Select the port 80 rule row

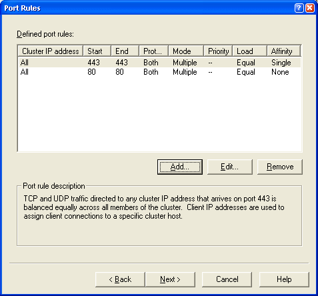[x=159, y=72]
